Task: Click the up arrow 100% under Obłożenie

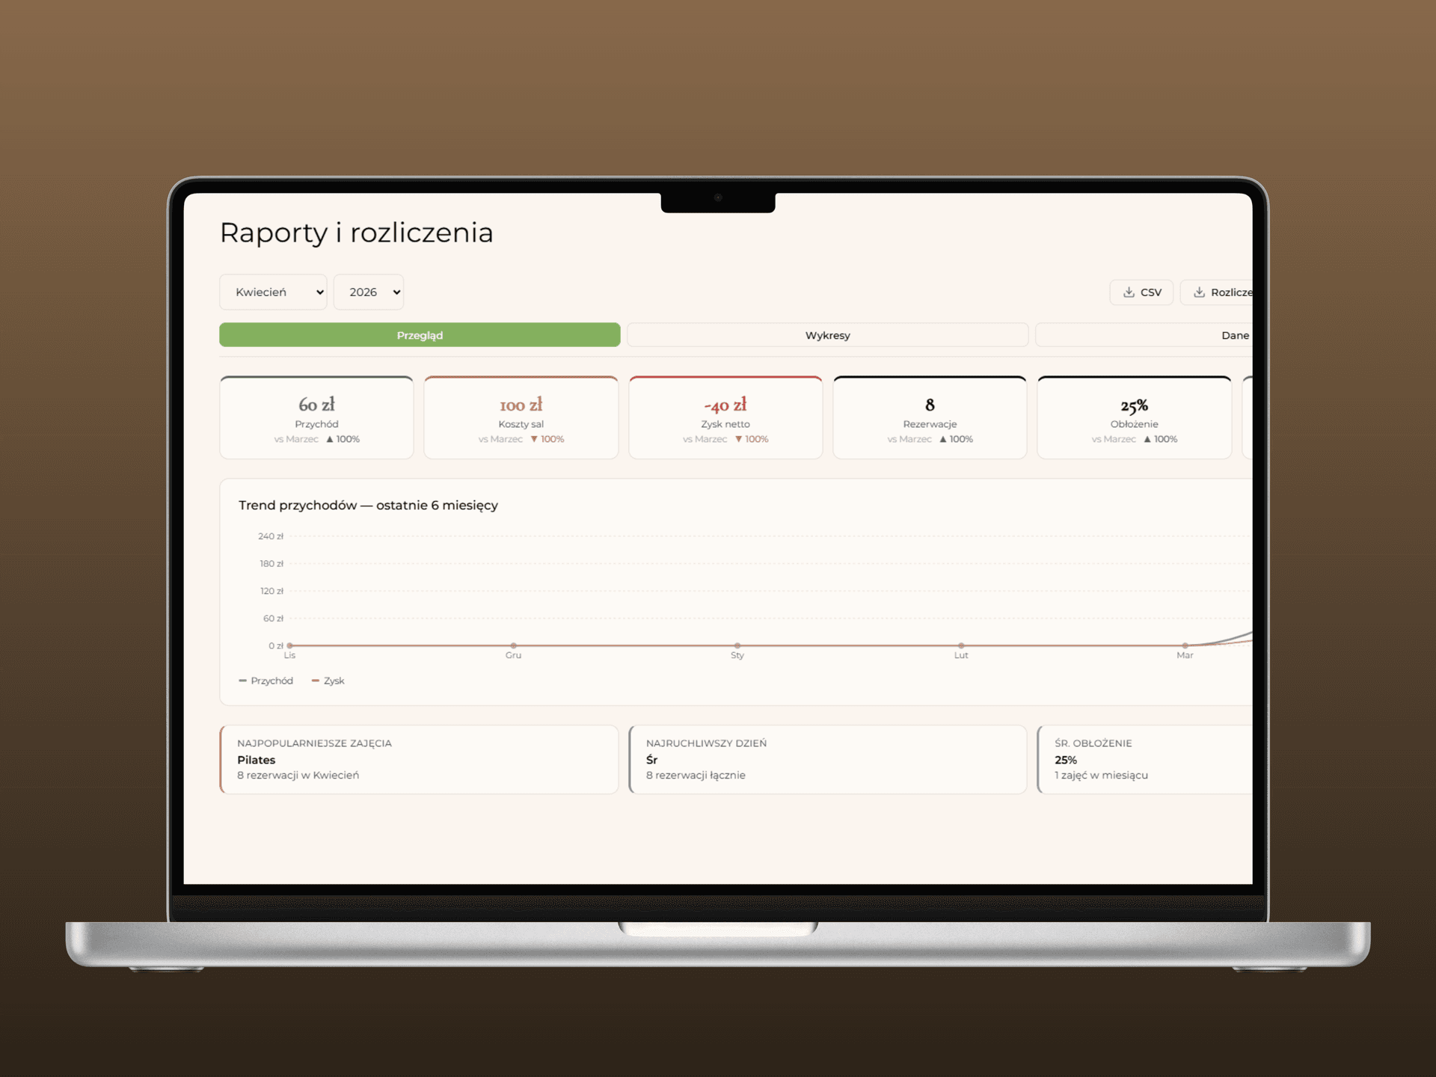Action: 1161,439
